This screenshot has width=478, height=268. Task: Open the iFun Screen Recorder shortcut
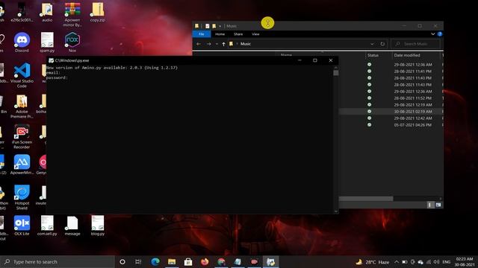click(x=22, y=137)
